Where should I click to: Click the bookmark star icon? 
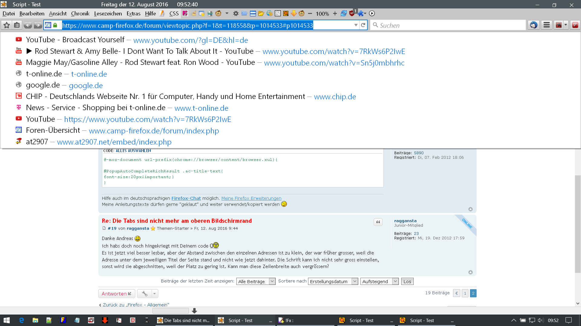coord(7,25)
